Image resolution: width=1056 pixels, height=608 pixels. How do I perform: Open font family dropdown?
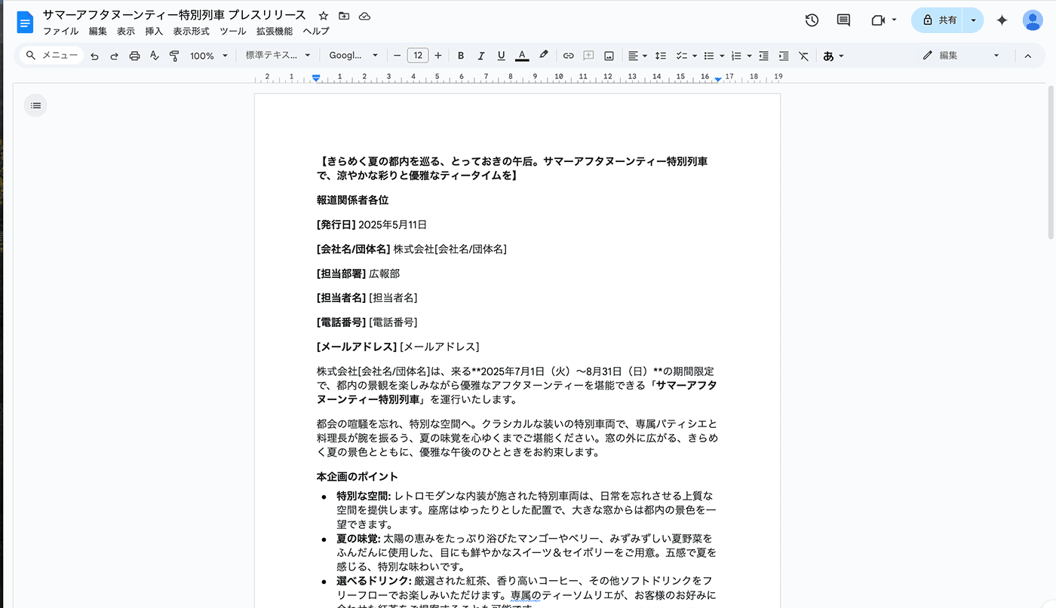point(355,56)
